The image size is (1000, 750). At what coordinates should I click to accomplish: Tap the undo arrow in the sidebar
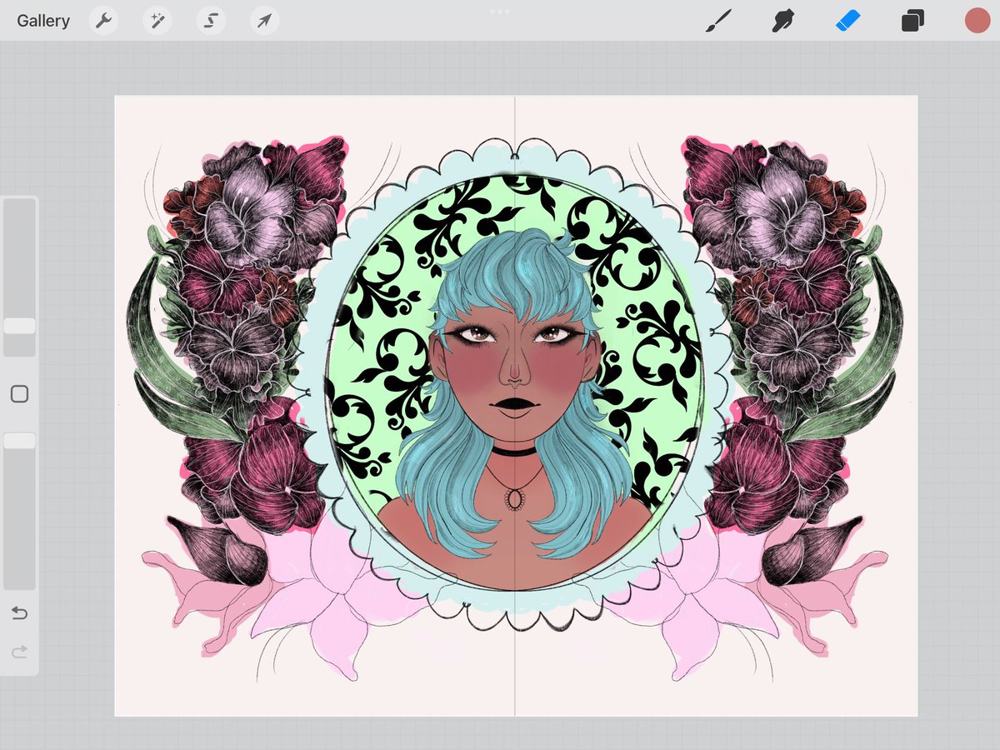pos(19,613)
